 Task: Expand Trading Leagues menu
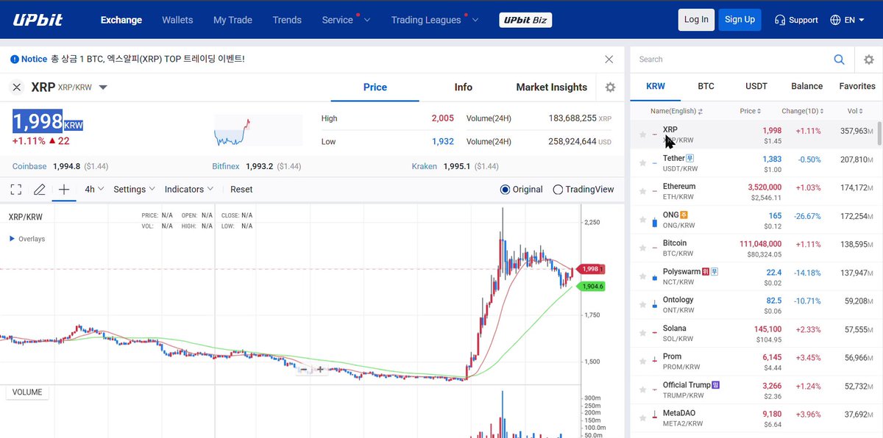tap(434, 20)
